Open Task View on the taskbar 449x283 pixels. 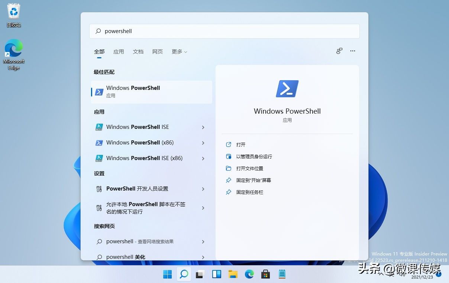tap(200, 274)
